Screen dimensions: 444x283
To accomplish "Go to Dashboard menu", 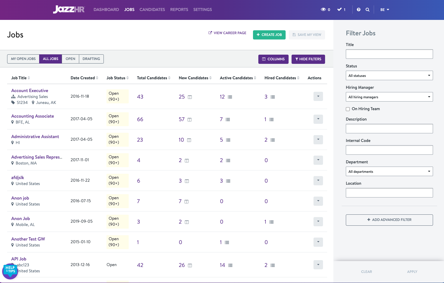I will (106, 10).
